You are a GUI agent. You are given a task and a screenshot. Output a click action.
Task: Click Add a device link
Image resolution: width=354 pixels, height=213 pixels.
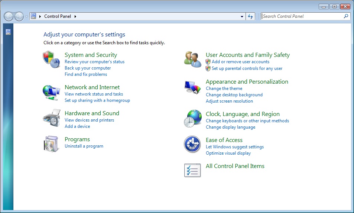[x=77, y=126]
